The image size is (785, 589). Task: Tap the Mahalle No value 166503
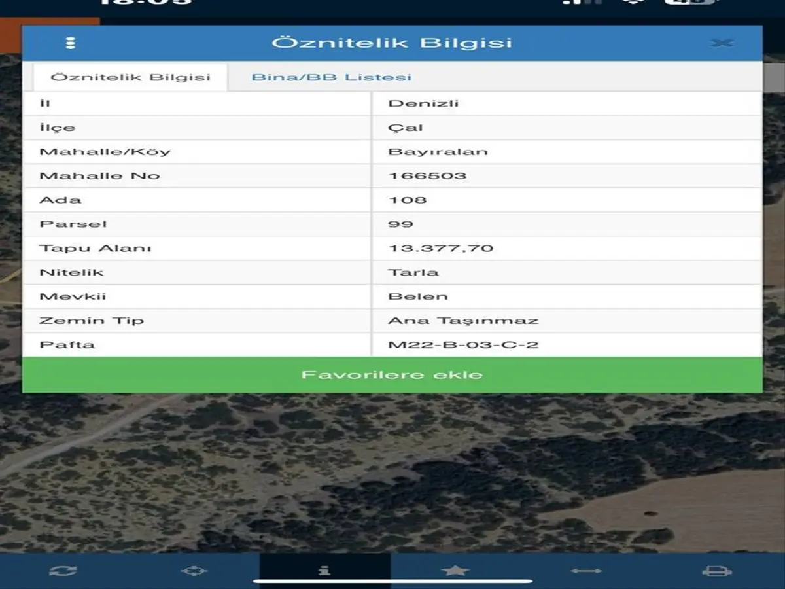click(427, 176)
